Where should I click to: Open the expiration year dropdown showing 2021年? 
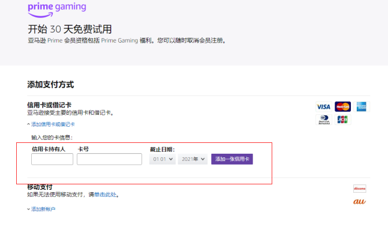point(193,159)
